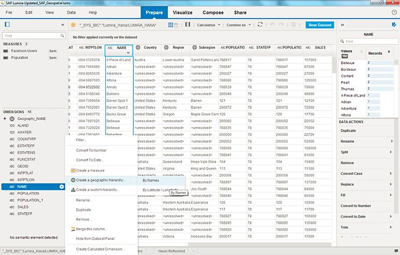Expand the right panel double chevron
400x255 pixels.
(343, 25)
